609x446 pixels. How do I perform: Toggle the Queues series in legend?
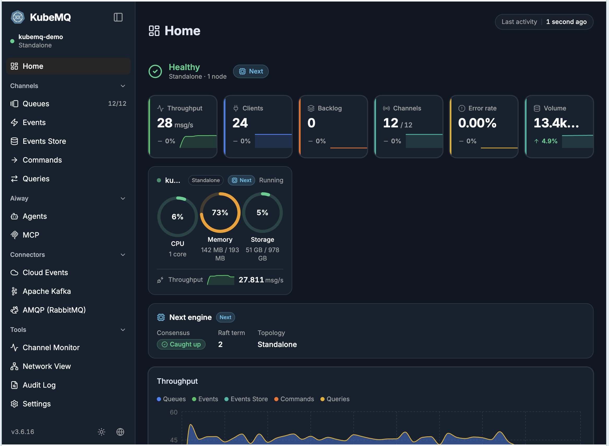point(171,399)
